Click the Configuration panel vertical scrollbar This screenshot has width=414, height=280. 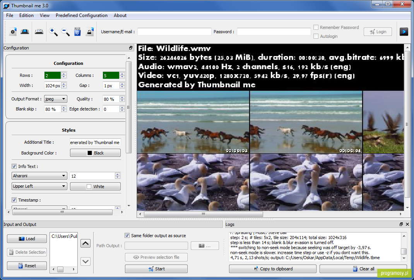point(129,107)
